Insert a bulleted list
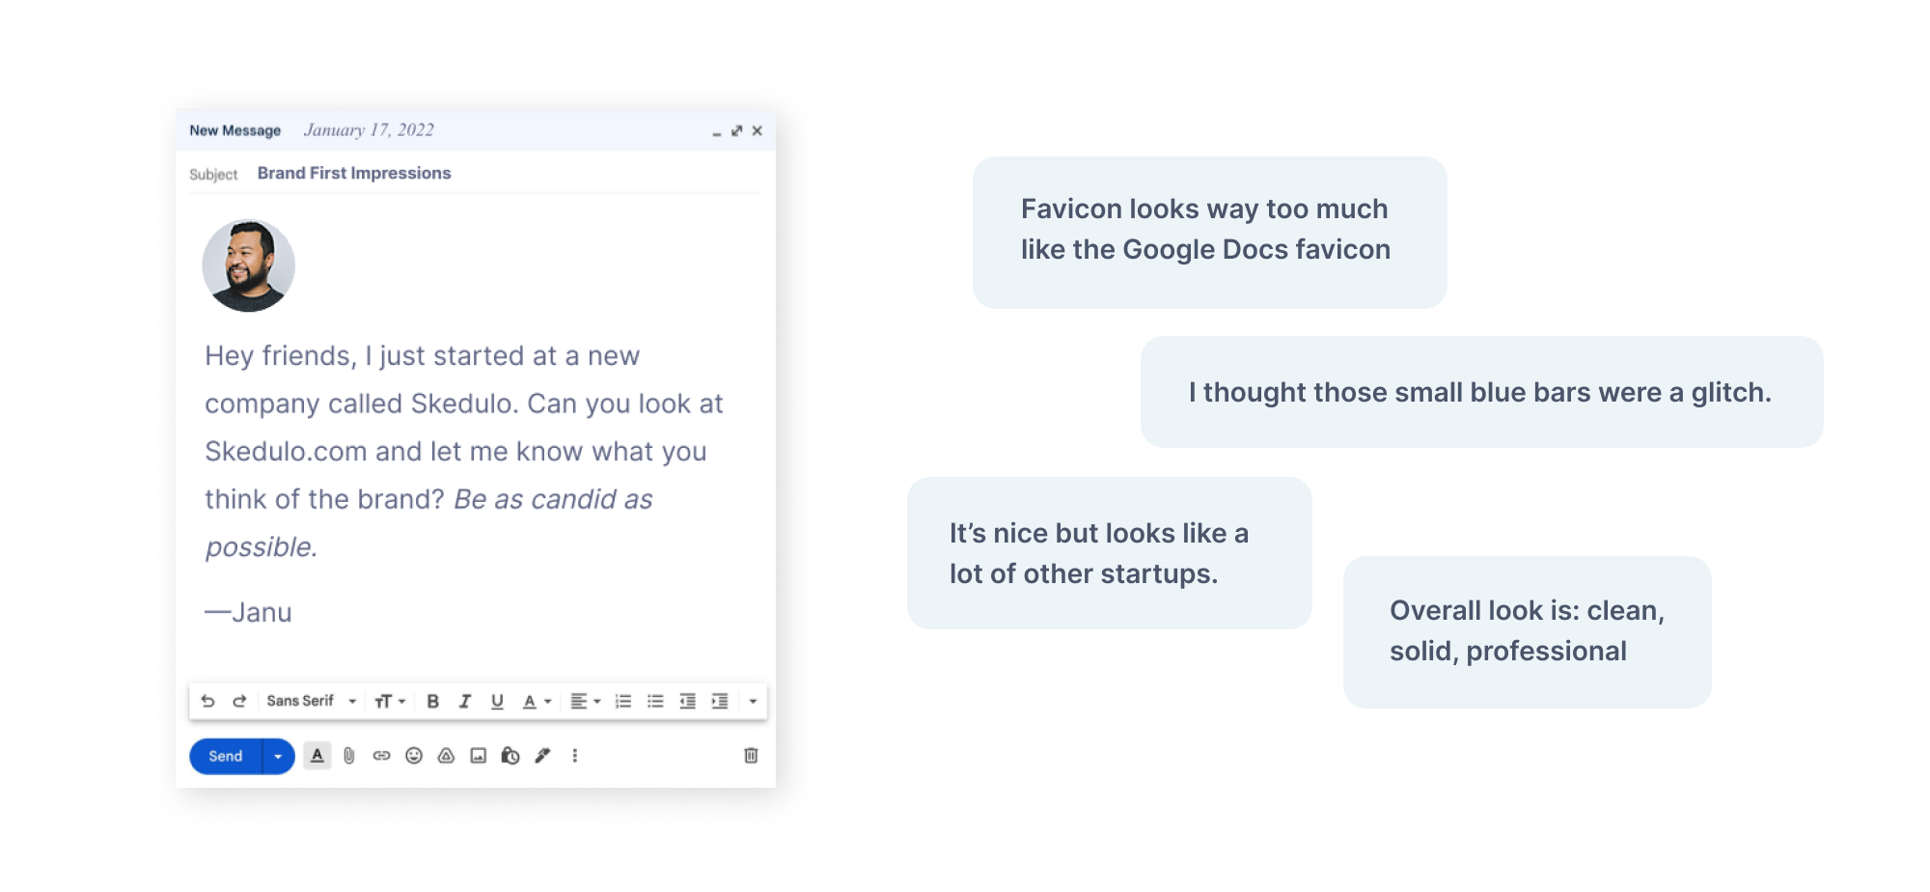 pos(655,702)
